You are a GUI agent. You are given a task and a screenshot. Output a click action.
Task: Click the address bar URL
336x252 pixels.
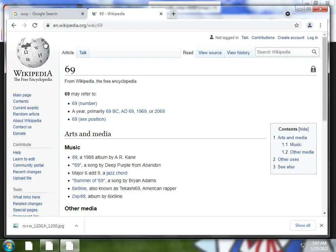[x=78, y=25]
